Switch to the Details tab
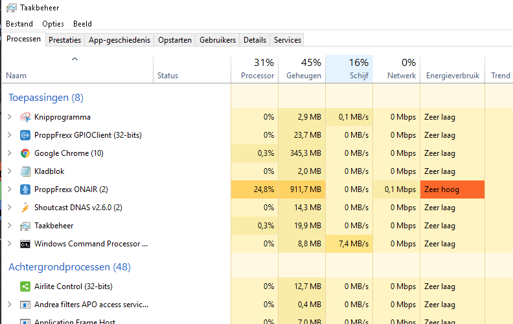Viewport: 513px width, 324px height. pyautogui.click(x=255, y=40)
